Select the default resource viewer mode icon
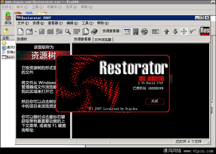 127,31
